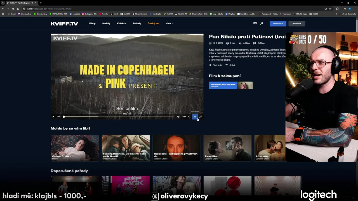Open the YT2MP3 Magic bookmark
The image size is (358, 201).
coord(300,14)
